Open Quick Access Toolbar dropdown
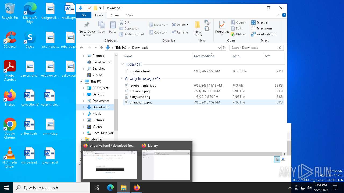Viewport: 344px width, 193px height. (100, 8)
